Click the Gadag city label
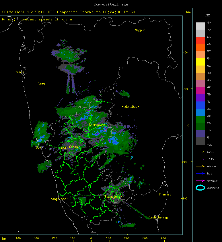The height and width of the screenshot is (242, 222). coord(74,147)
